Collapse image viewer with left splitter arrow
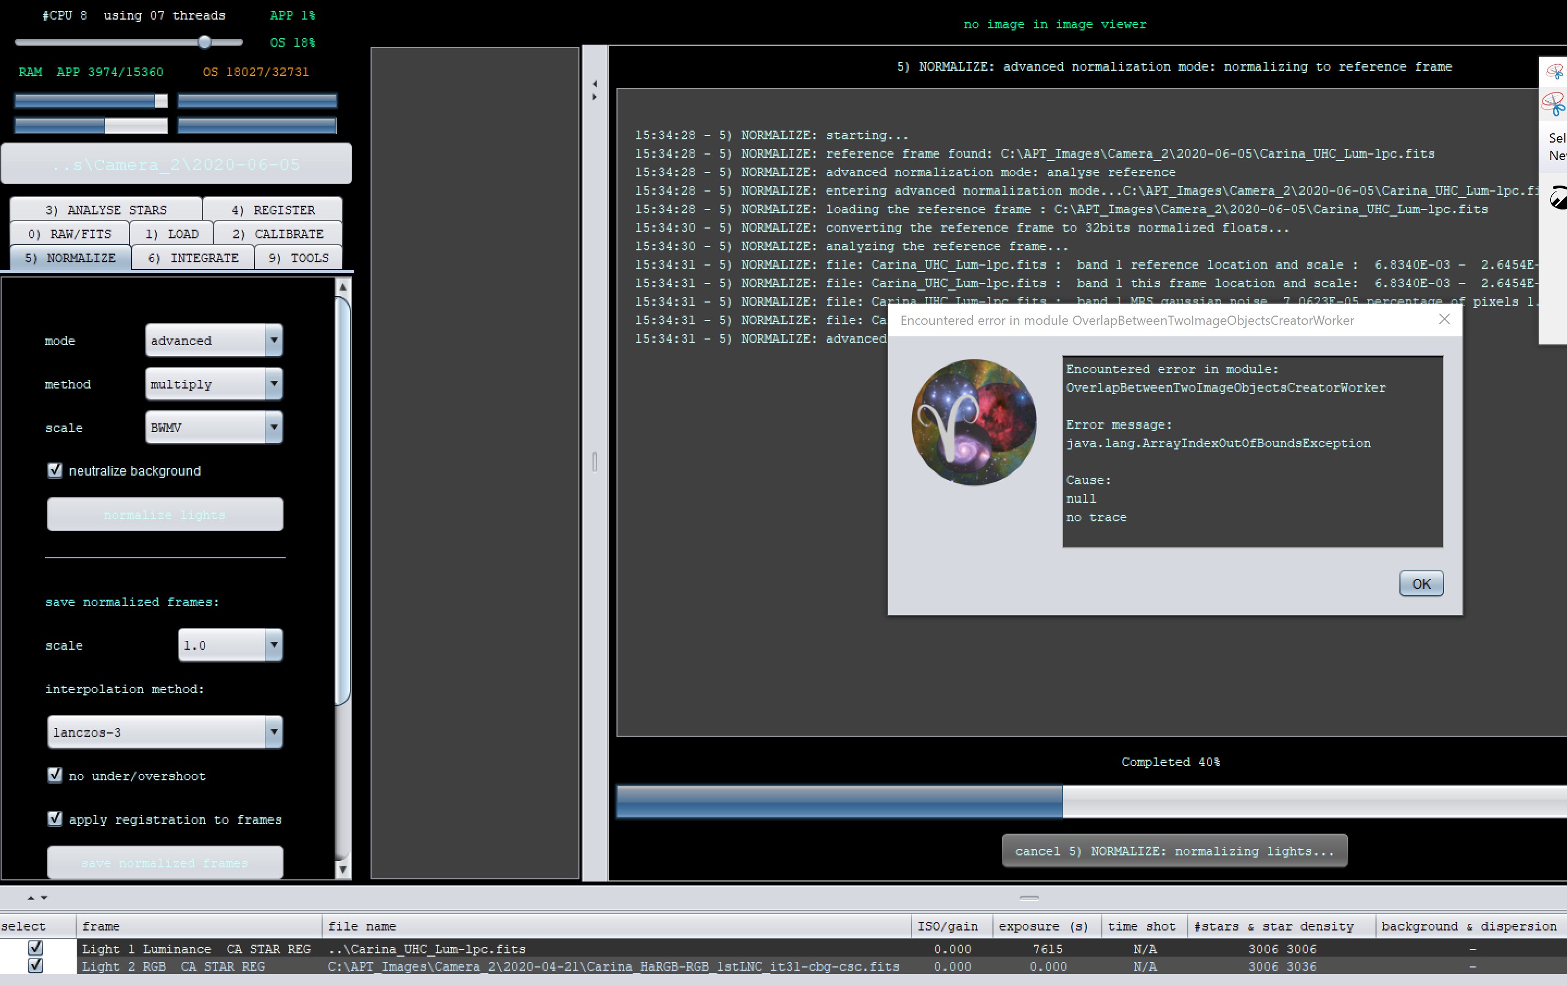Viewport: 1567px width, 986px height. coord(595,84)
